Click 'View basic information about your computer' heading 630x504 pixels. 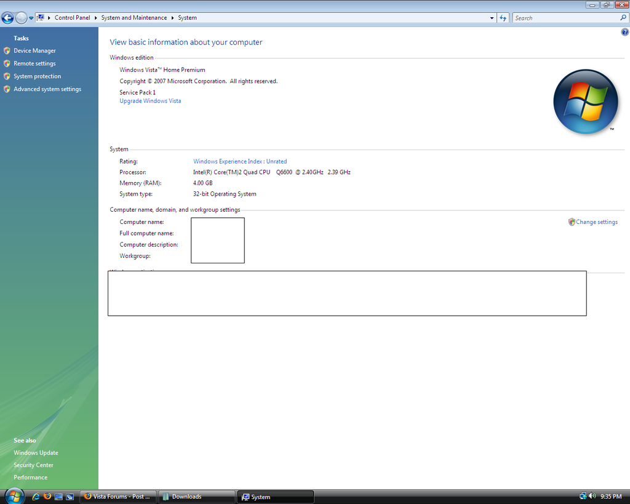tap(186, 42)
